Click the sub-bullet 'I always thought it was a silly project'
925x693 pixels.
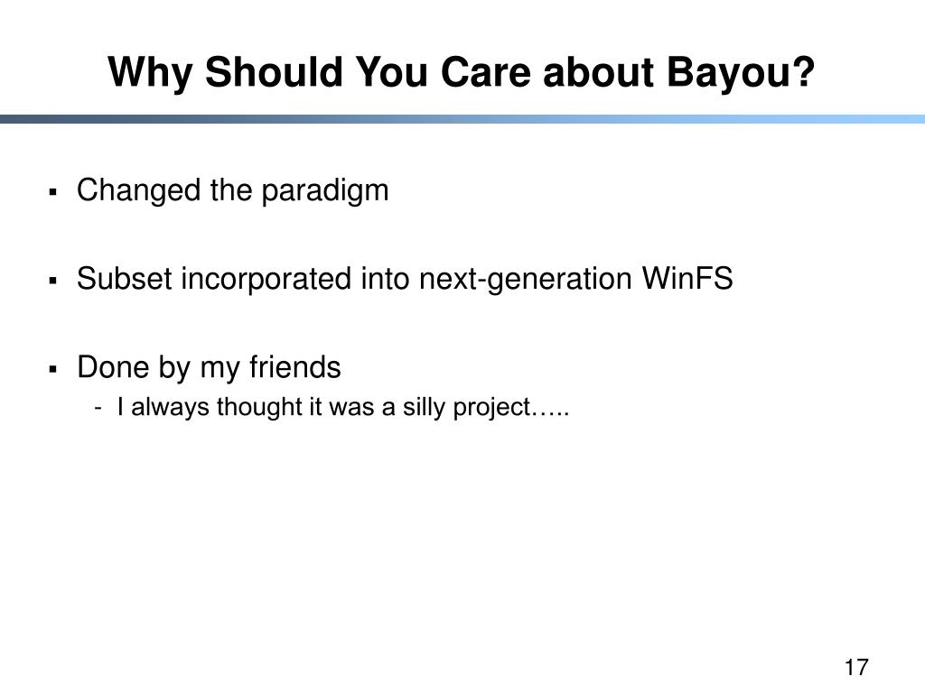click(343, 408)
